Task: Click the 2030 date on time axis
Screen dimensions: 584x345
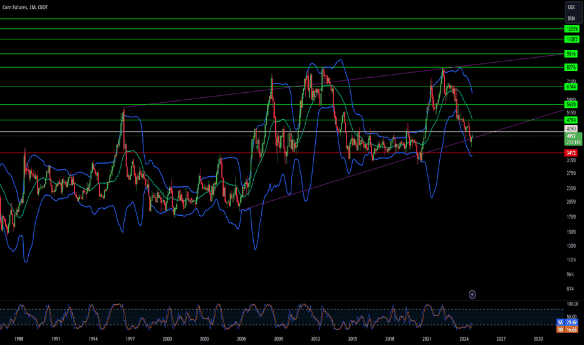Action: (x=538, y=339)
